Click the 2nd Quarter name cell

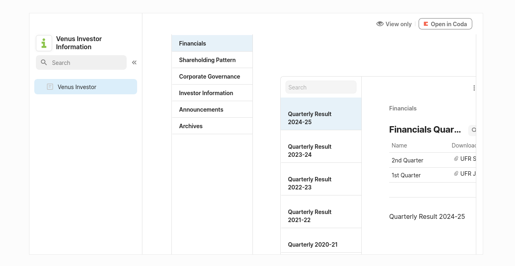coord(407,160)
